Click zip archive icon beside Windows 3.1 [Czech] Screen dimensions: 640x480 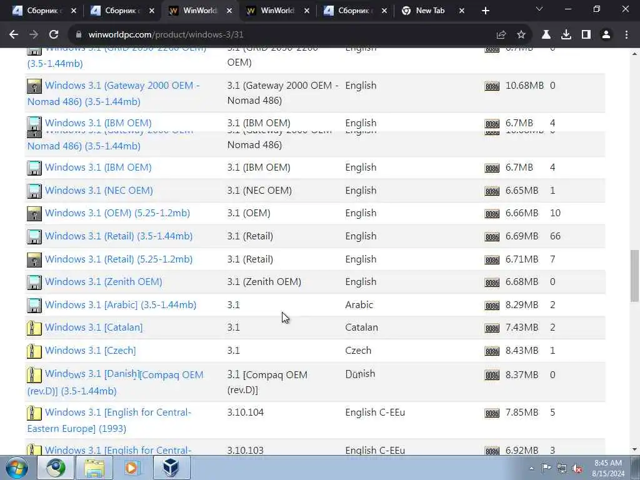[x=34, y=351]
